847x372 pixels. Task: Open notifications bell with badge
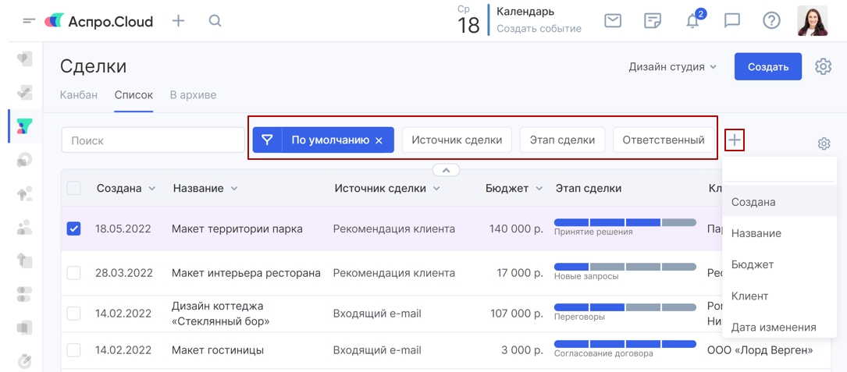point(692,21)
